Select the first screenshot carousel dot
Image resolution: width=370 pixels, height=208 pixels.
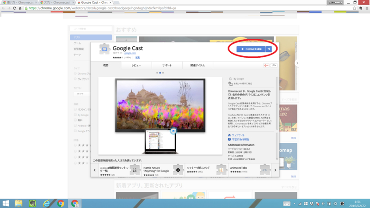(157, 73)
